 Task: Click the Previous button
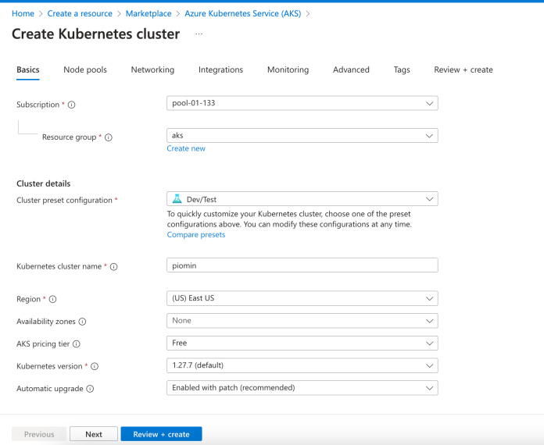[x=39, y=434]
